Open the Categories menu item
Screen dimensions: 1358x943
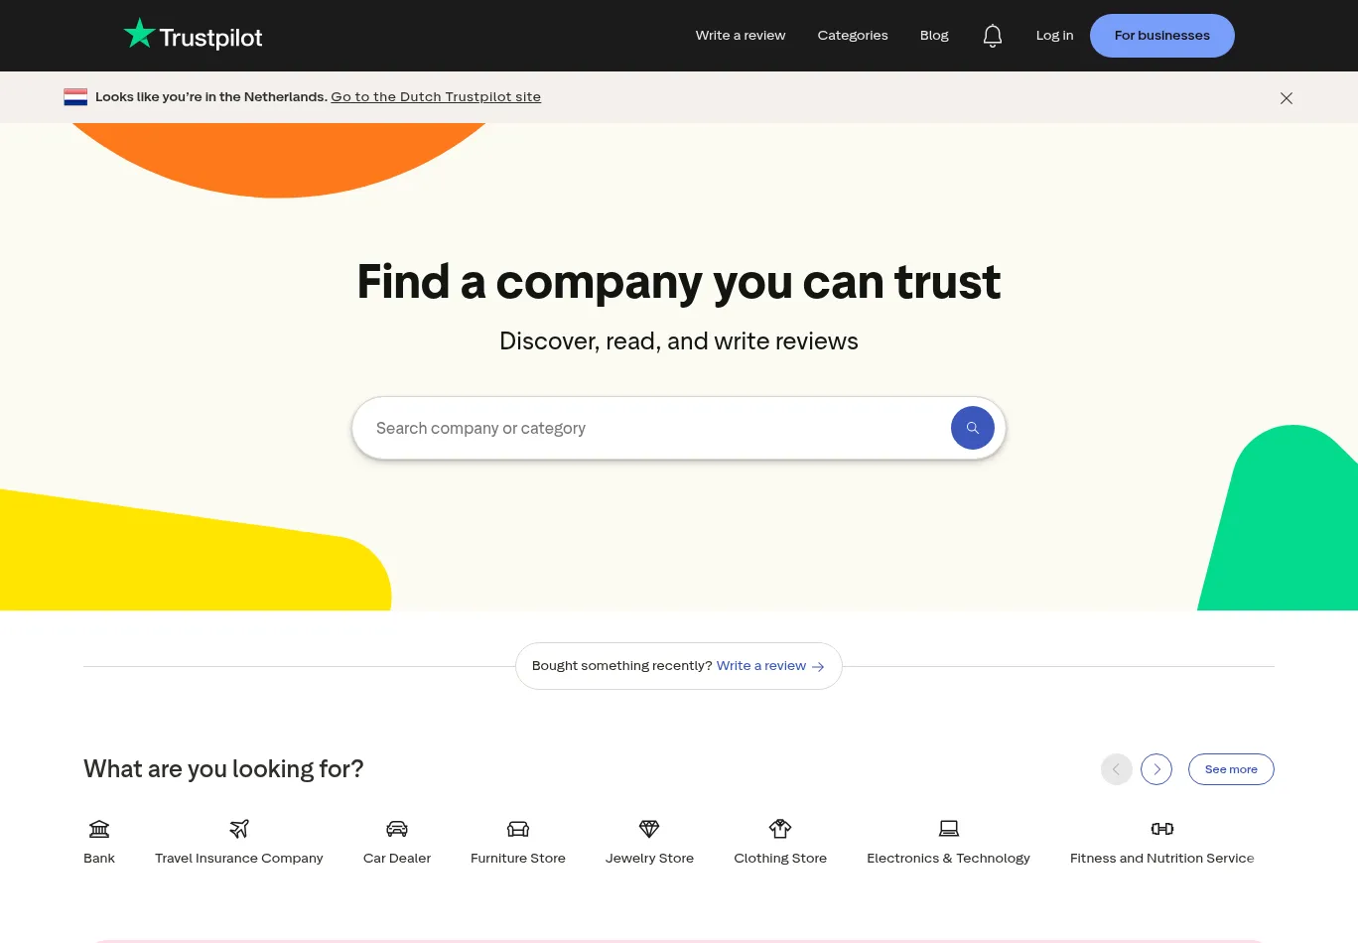[x=853, y=36]
